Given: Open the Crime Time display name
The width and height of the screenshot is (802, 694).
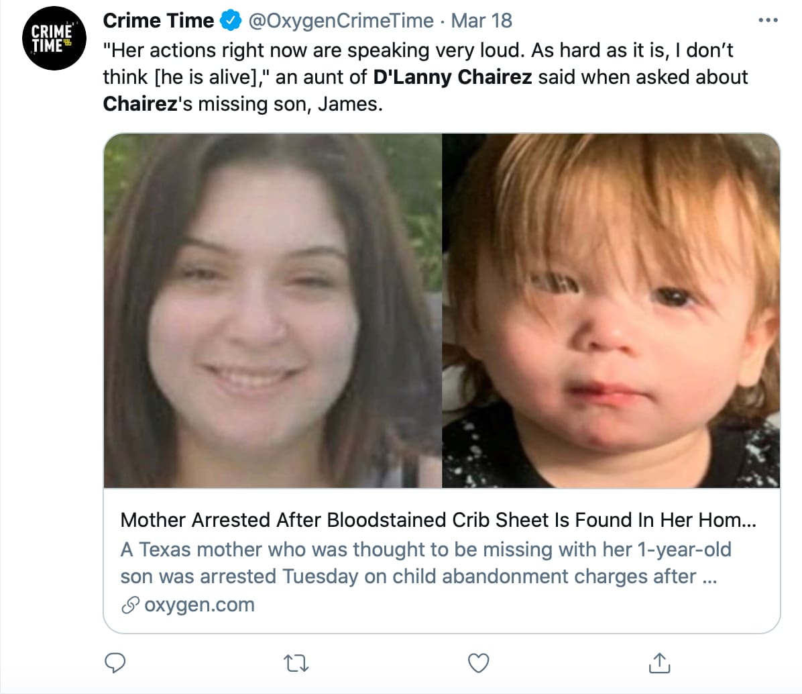Looking at the screenshot, I should click(x=158, y=21).
